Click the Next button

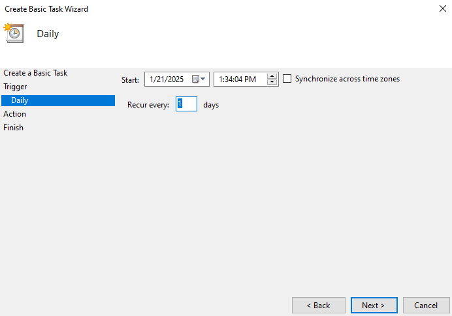click(373, 305)
